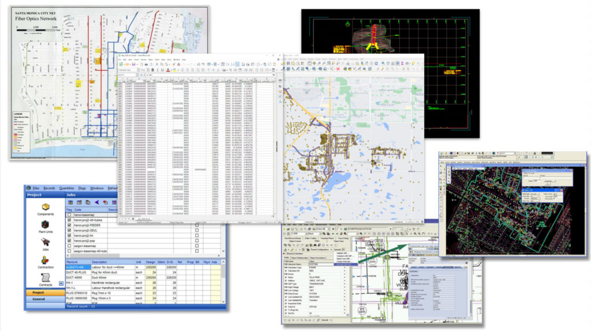Viewport: 591px width, 331px height.
Task: Select the 'Handhole rectangular' description cell
Action: tap(113, 283)
